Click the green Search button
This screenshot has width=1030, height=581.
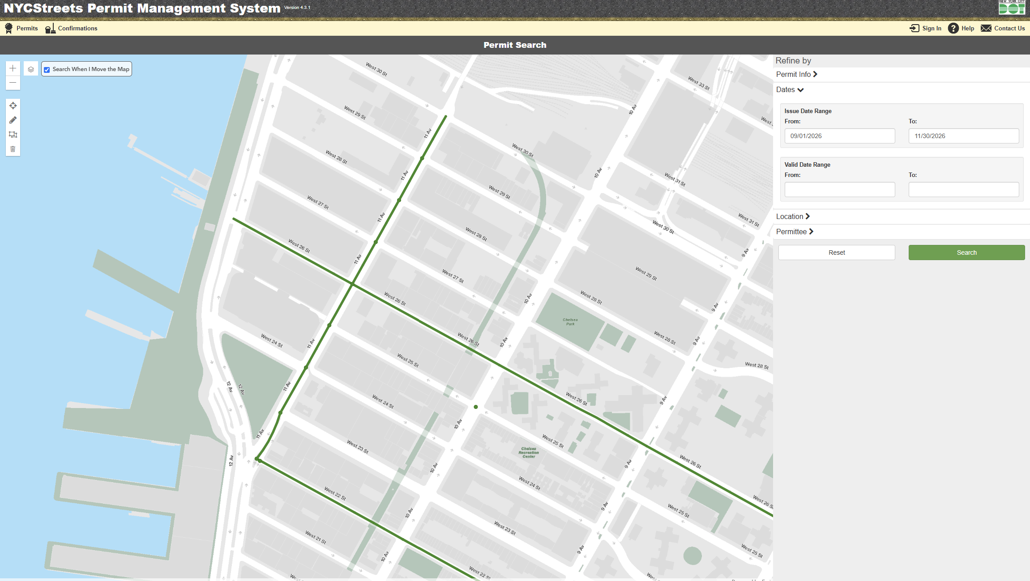[x=967, y=253]
